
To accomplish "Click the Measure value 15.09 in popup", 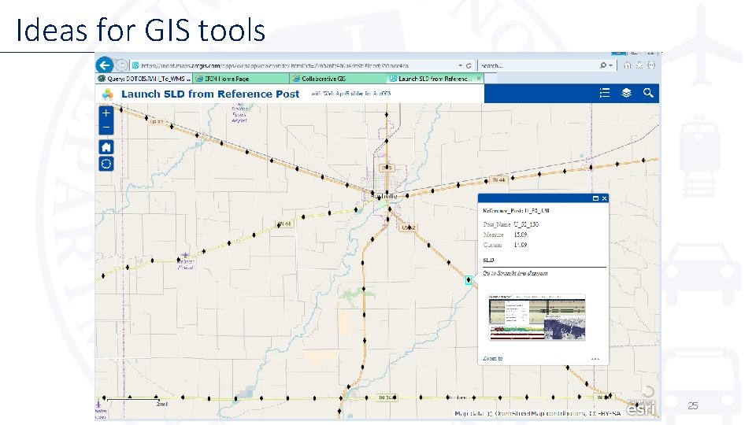I will pos(521,235).
